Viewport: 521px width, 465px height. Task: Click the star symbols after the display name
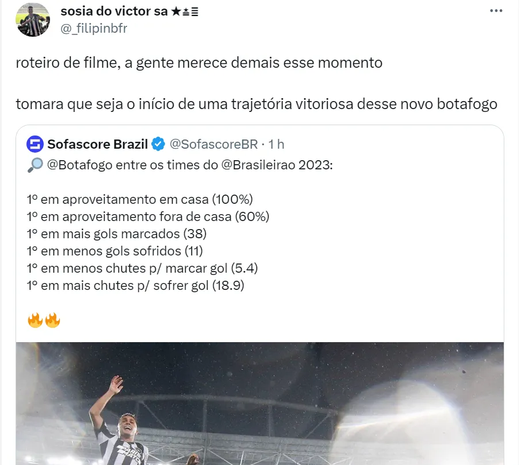click(x=185, y=12)
